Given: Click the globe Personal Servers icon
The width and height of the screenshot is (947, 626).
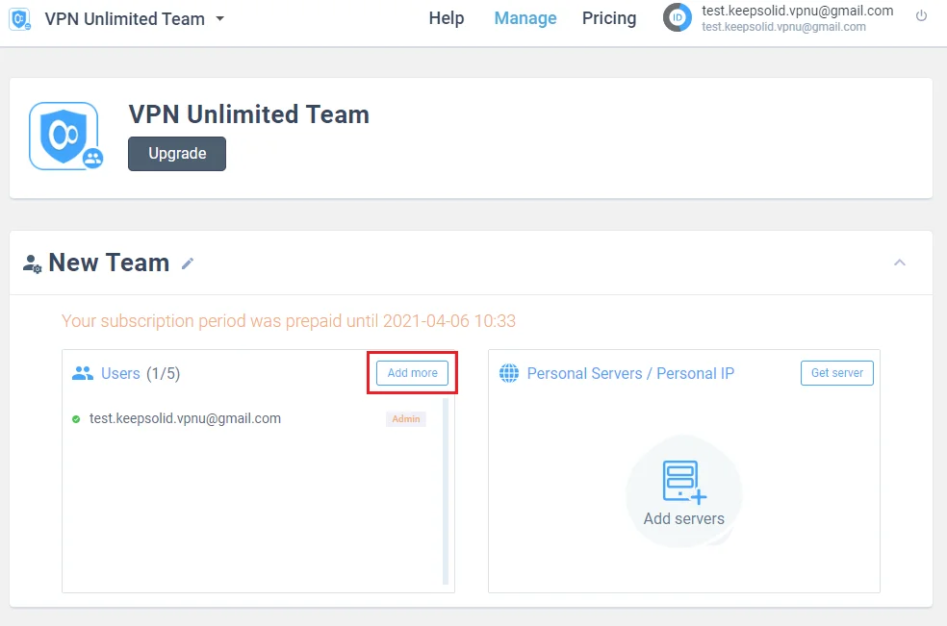Looking at the screenshot, I should [x=509, y=373].
